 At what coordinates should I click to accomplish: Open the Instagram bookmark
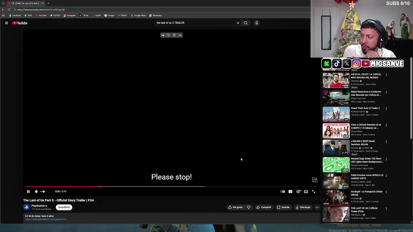[69, 15]
